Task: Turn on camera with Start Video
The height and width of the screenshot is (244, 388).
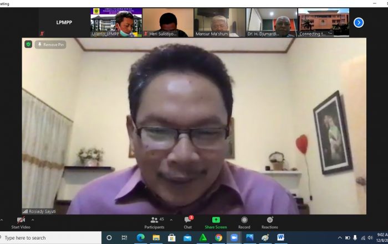Action: tap(21, 223)
